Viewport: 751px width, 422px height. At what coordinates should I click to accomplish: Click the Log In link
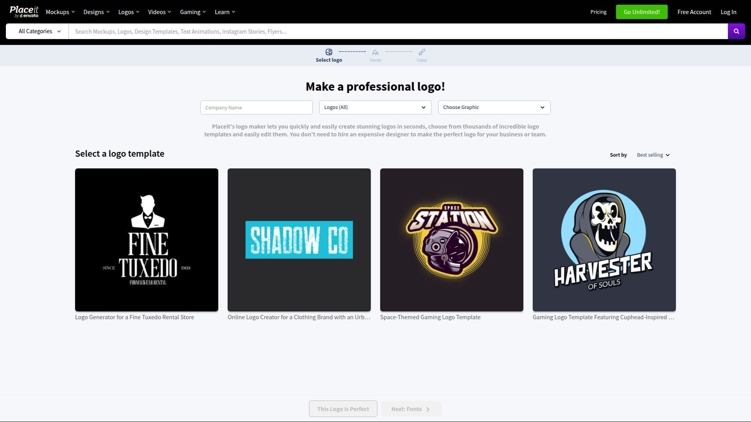click(x=728, y=12)
